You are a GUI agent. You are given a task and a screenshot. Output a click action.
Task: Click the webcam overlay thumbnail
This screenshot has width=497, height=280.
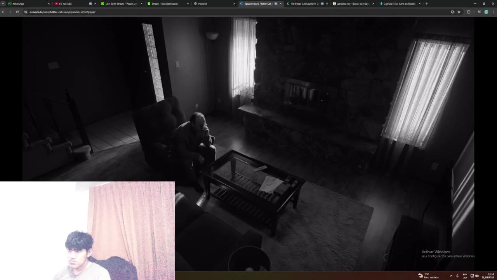pos(87,231)
